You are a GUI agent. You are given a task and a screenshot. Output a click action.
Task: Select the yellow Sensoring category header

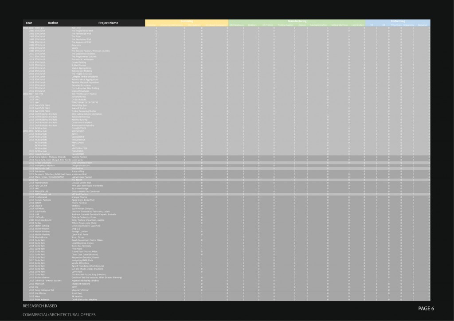(x=186, y=21)
